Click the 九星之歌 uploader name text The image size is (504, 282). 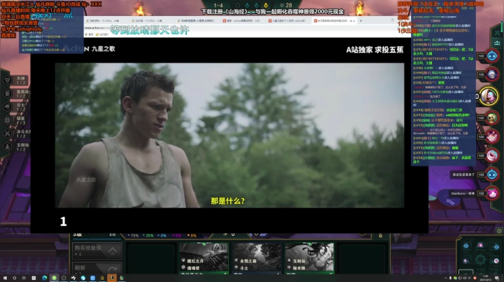point(103,49)
